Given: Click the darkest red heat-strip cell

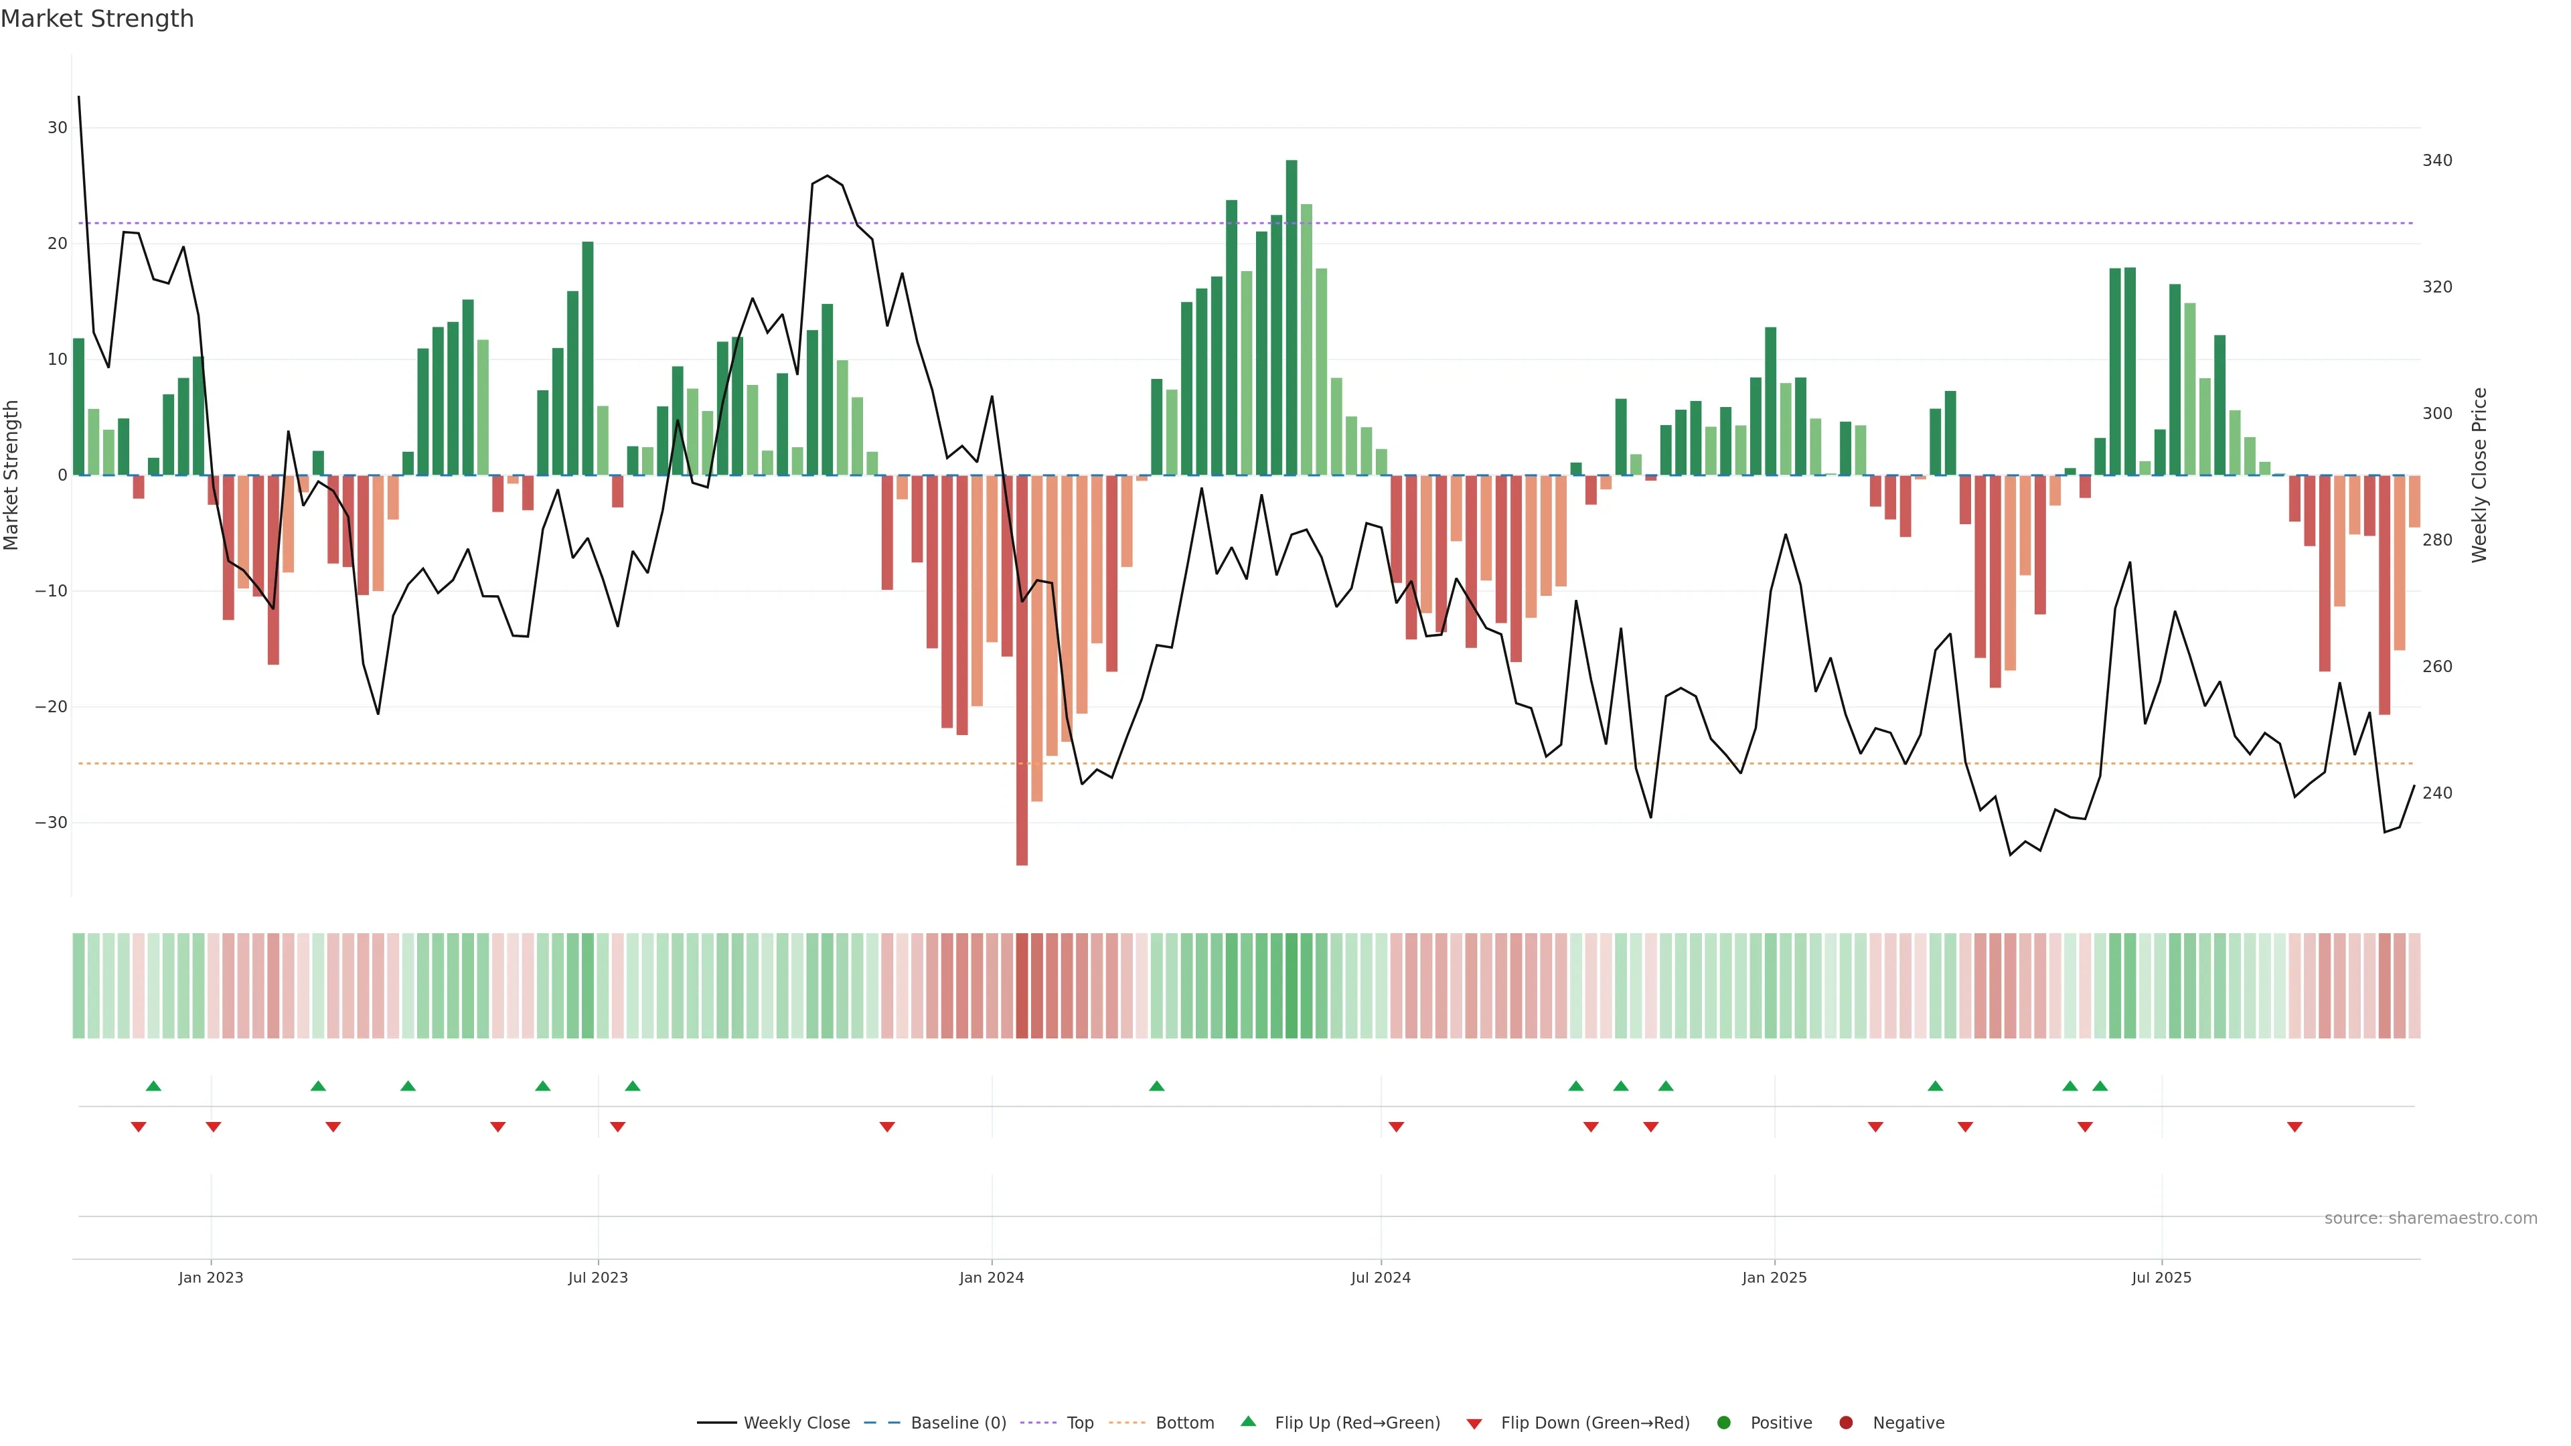Looking at the screenshot, I should point(1022,986).
